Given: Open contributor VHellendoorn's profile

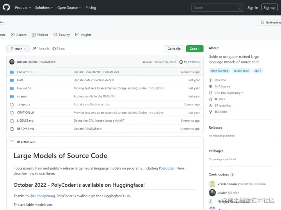Looking at the screenshot, I should click(227, 184).
